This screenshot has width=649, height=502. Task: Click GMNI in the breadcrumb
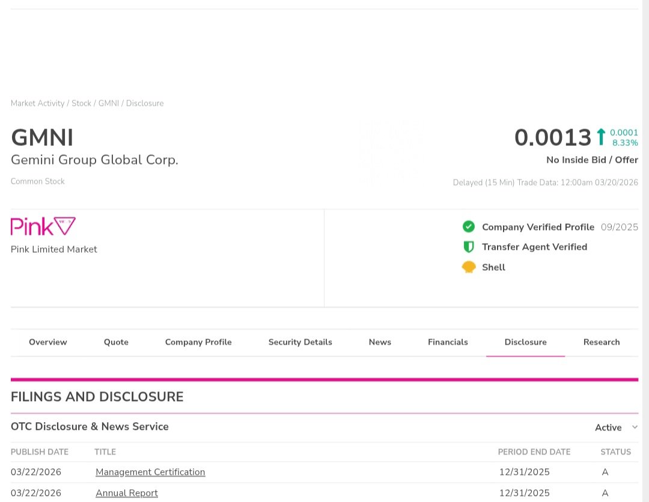(108, 103)
